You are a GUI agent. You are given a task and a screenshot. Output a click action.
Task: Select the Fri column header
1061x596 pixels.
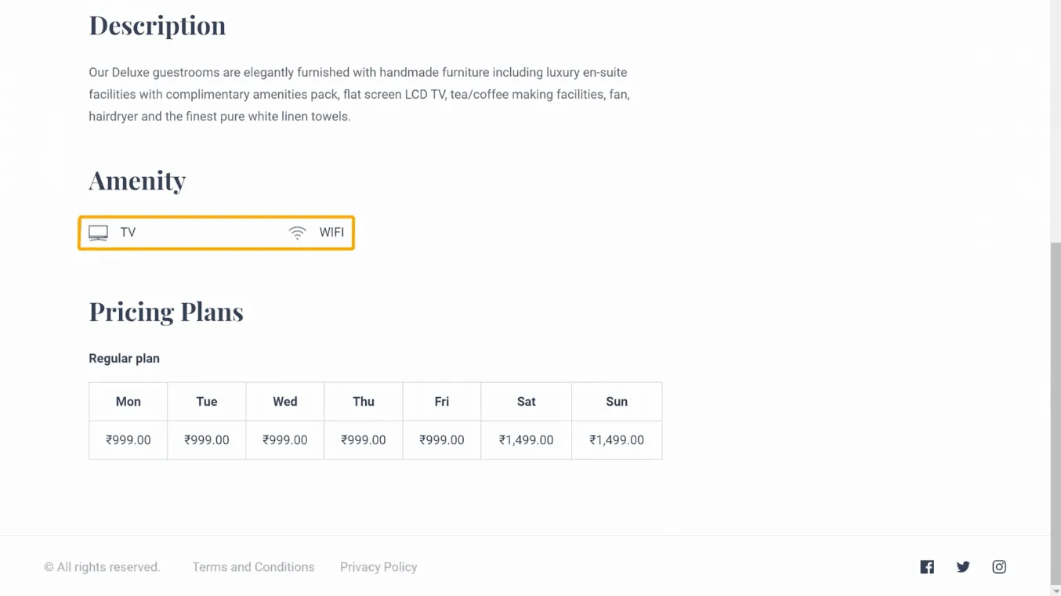point(442,402)
